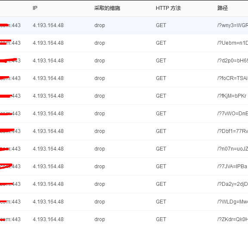Click the drop action in /?7JVA row
Viewport: 248px width, 225px height.
coord(99,166)
